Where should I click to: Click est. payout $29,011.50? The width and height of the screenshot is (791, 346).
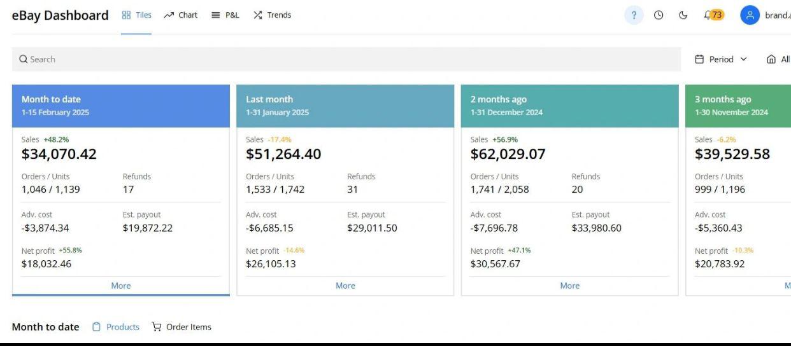[372, 228]
